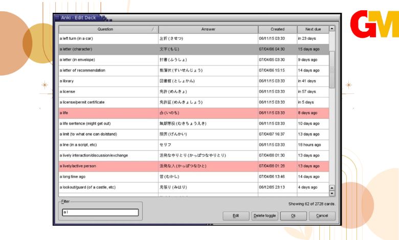This screenshot has height=240, width=399.
Task: Click 'Showing 62 of 2728 cards' status text
Action: 312,204
